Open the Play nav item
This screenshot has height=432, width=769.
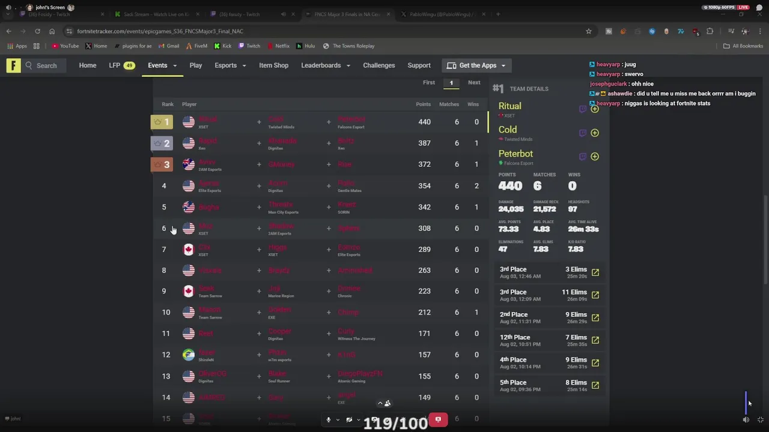[x=196, y=65]
